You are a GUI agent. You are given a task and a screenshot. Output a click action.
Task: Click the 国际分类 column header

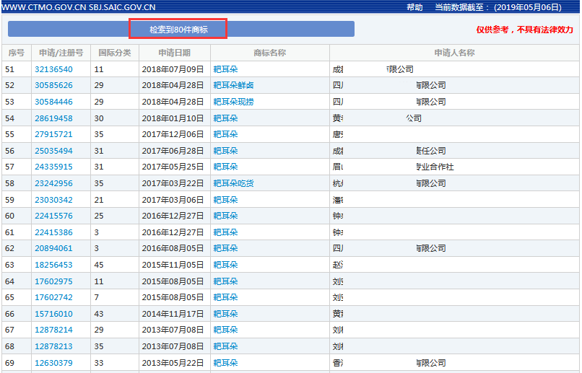click(x=115, y=53)
